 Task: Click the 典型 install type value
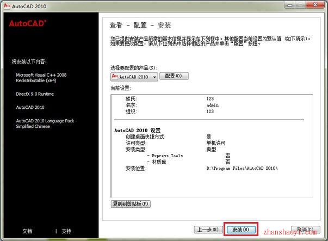(x=211, y=150)
